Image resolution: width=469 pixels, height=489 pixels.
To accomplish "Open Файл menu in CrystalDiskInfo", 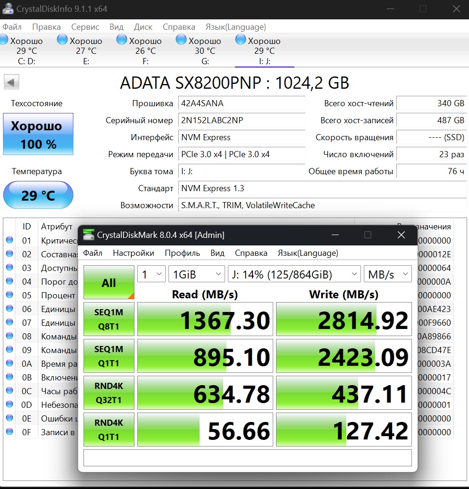I will pos(12,27).
